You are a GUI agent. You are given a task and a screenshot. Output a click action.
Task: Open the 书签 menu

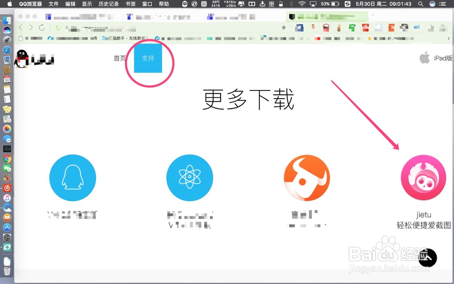(130, 4)
